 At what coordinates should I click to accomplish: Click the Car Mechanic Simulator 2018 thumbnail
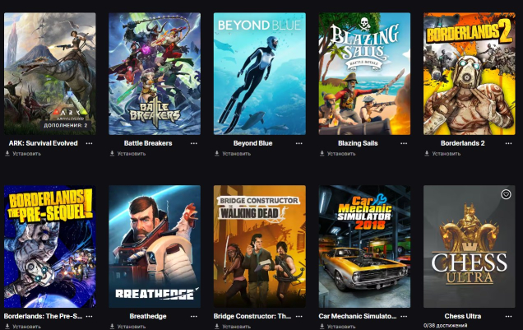tap(364, 247)
